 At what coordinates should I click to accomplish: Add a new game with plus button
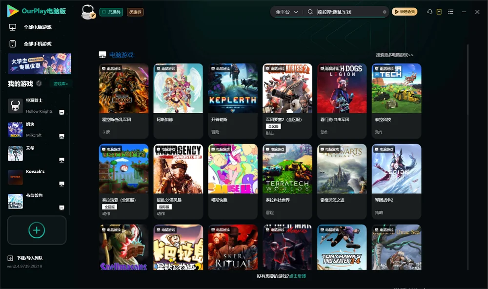point(37,230)
